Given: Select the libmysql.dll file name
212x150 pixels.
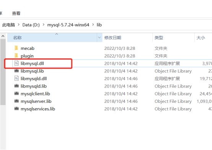Looking at the screenshot, I should (32, 64).
